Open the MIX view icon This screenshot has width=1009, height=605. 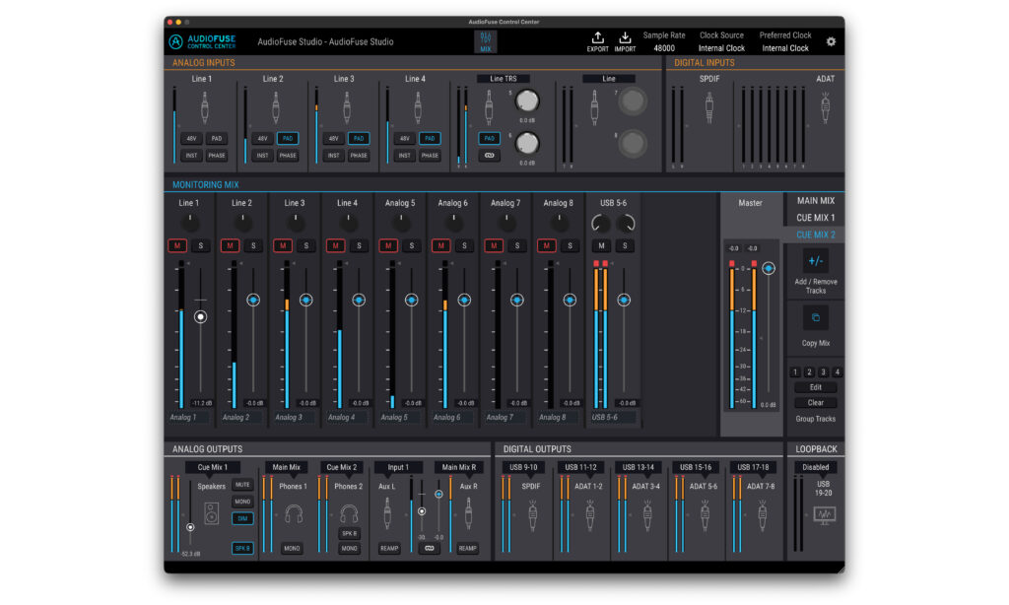coord(485,41)
